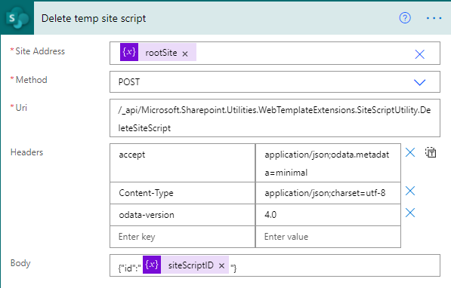Viewport: 451px width, 288px height.
Task: Open the three-dot action menu
Action: (x=434, y=18)
